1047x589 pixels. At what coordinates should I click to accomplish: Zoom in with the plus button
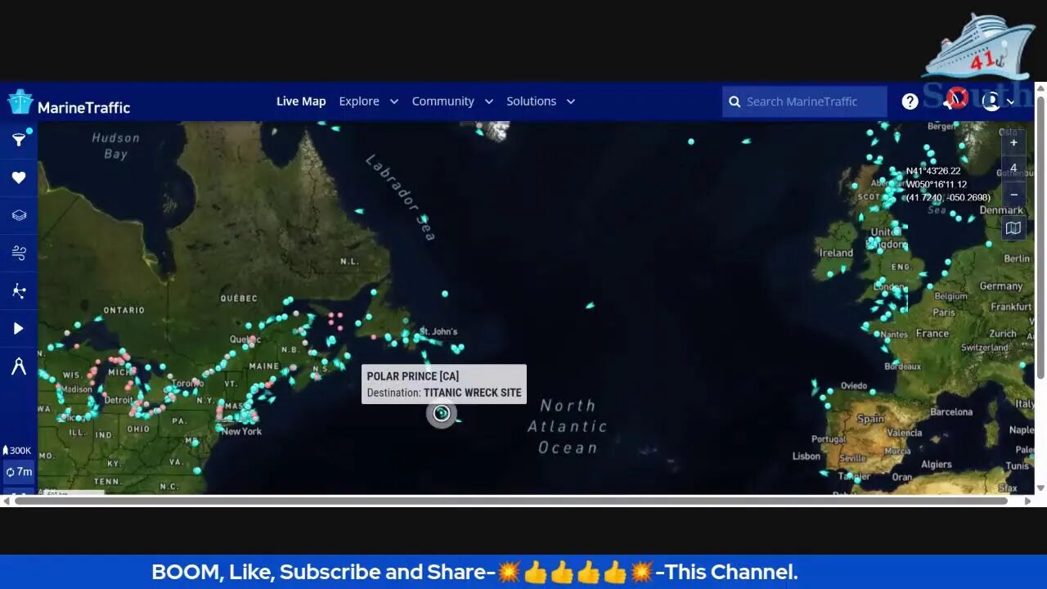(x=1013, y=142)
